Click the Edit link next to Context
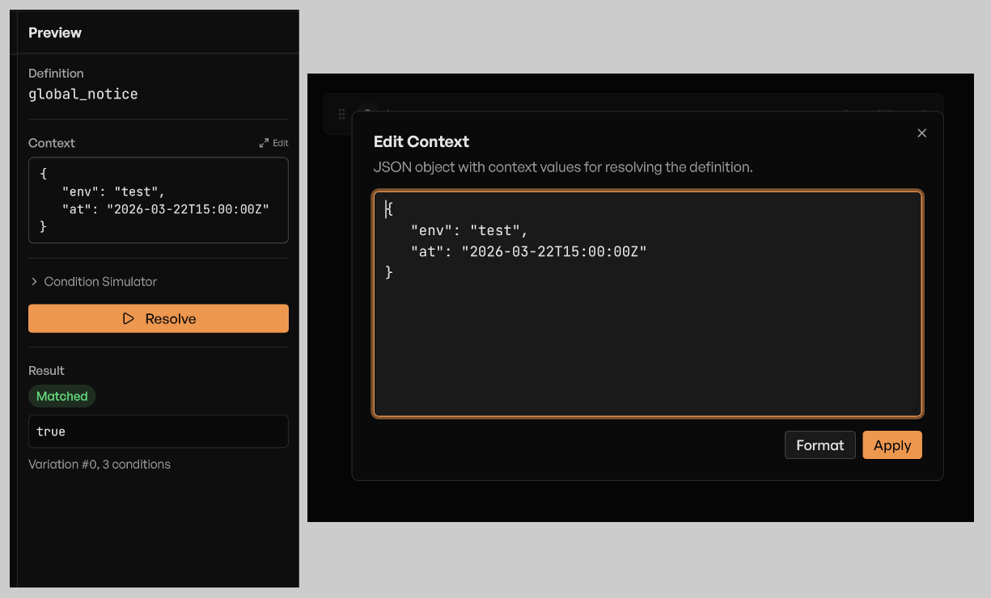 click(x=280, y=143)
